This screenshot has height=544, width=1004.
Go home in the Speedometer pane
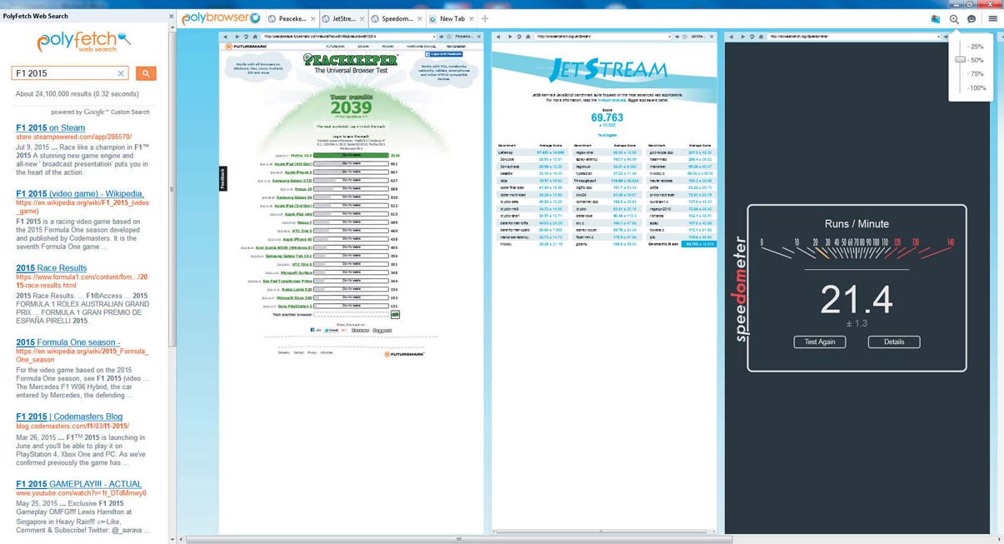[761, 37]
